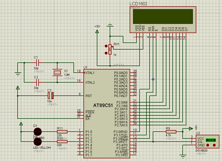Screen dimensions: 222x161
Task: Click the XTAL2 pin label
Action: click(x=90, y=83)
